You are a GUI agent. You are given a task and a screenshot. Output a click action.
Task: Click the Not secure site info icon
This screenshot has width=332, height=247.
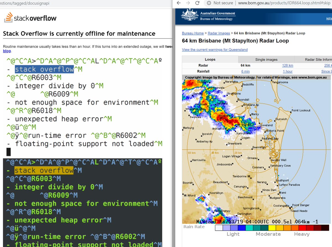click(x=209, y=3)
